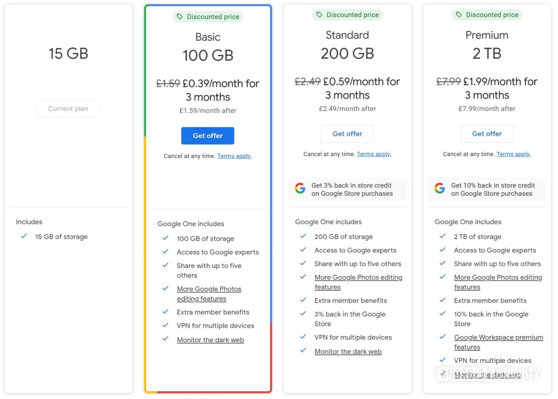
Task: Open Monitor the dark web link under Basic
Action: 210,339
